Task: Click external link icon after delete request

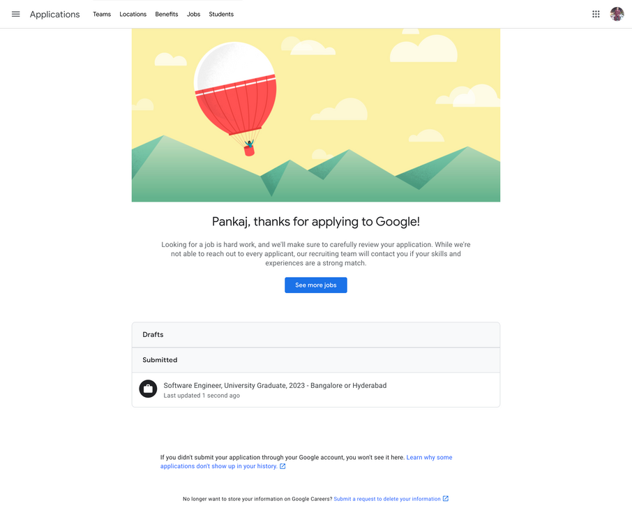Action: point(445,499)
